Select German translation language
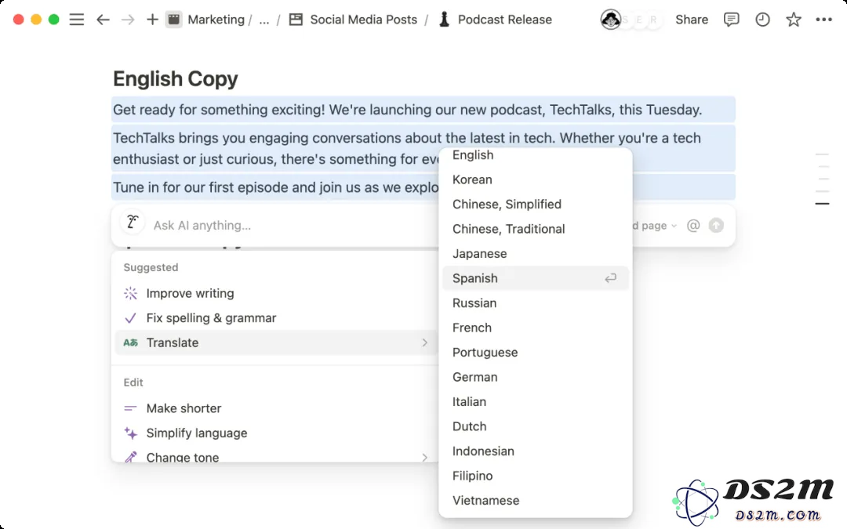This screenshot has width=847, height=529. [x=536, y=377]
